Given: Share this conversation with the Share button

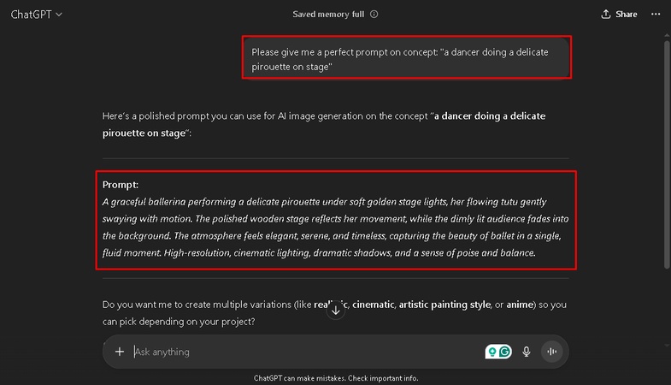Looking at the screenshot, I should tap(619, 15).
